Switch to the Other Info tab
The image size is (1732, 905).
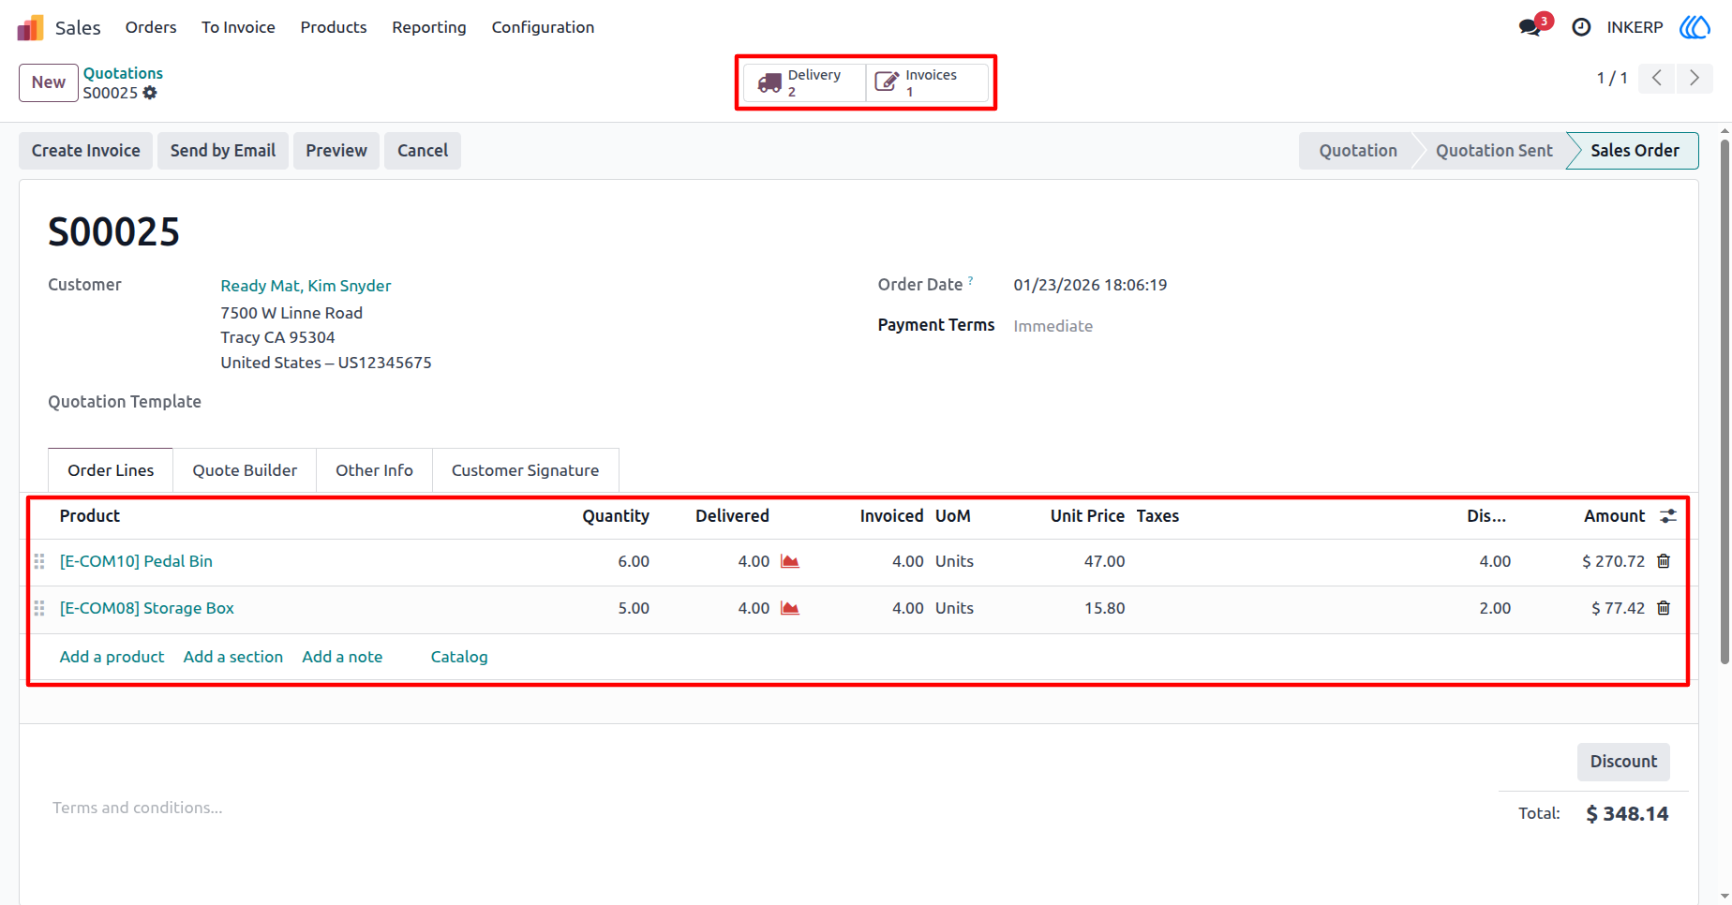click(374, 470)
